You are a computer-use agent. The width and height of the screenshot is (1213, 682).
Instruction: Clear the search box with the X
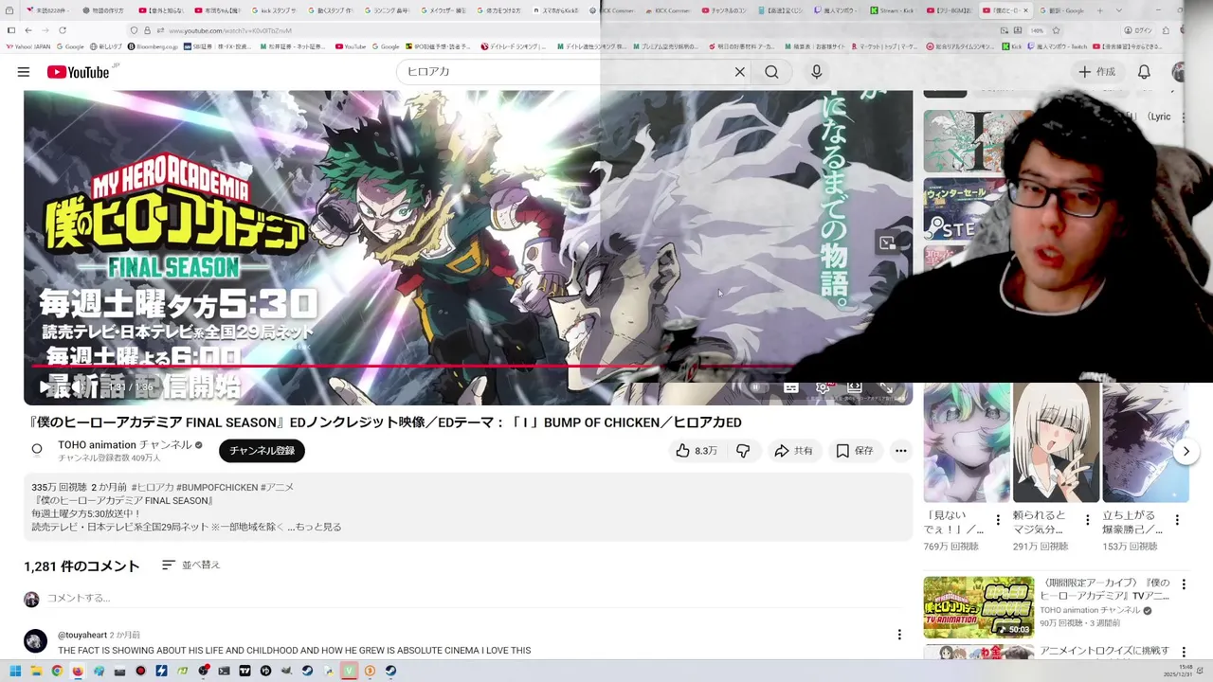click(x=740, y=72)
